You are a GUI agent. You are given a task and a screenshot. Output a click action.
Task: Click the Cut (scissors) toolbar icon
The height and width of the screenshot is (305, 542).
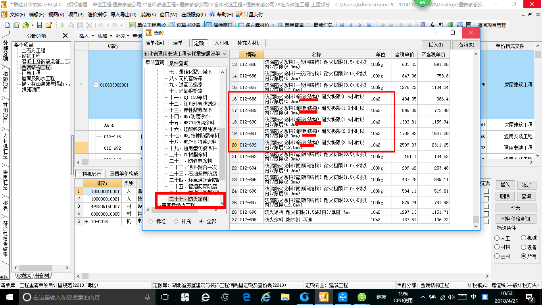point(62,25)
